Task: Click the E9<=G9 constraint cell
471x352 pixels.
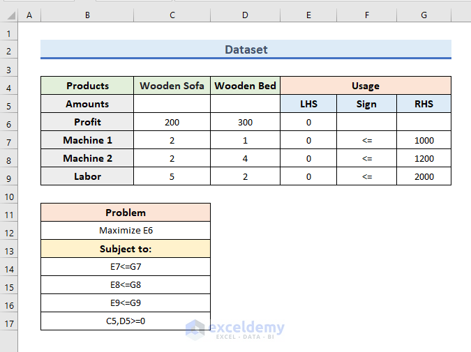Action: (x=126, y=303)
